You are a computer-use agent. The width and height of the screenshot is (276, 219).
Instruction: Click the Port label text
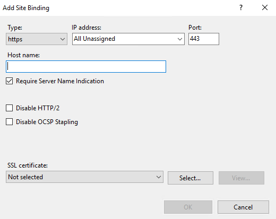point(195,28)
